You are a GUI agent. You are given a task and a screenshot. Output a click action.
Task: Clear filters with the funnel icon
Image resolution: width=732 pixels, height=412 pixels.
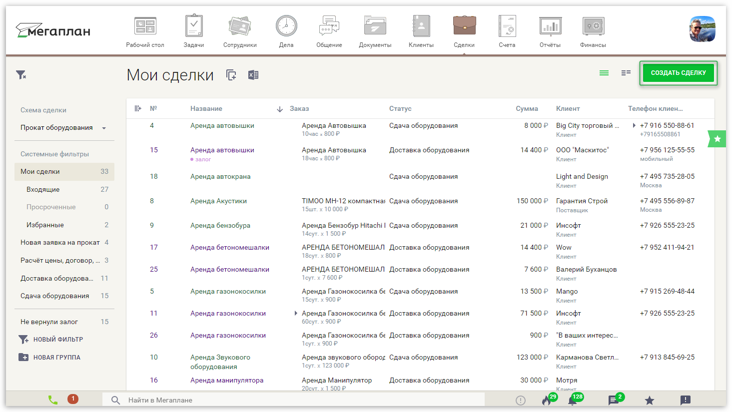click(x=21, y=75)
